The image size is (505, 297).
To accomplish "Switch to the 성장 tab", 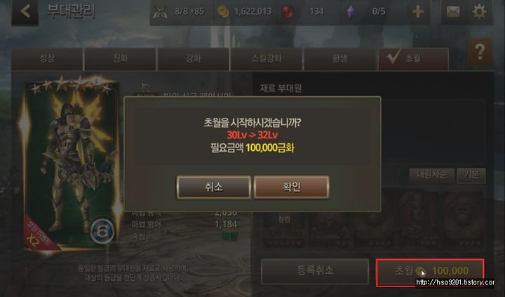I will coord(48,59).
